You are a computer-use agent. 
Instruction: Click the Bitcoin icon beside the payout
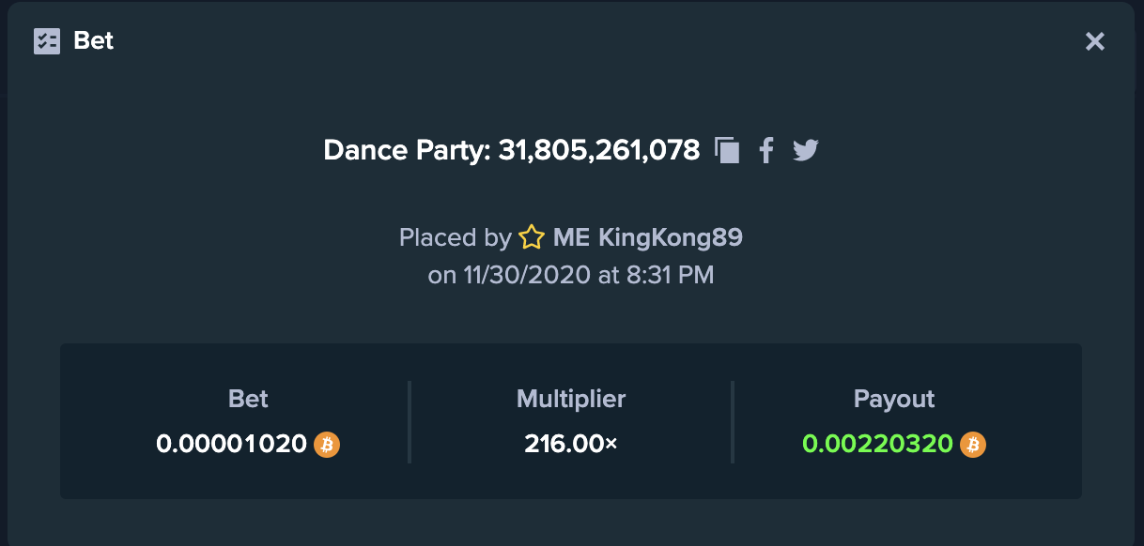click(x=973, y=444)
